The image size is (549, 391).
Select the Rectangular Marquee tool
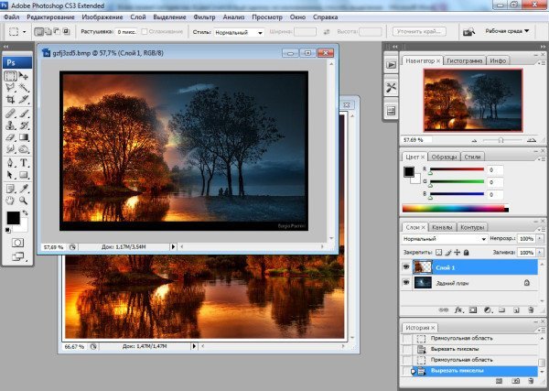pyautogui.click(x=10, y=76)
